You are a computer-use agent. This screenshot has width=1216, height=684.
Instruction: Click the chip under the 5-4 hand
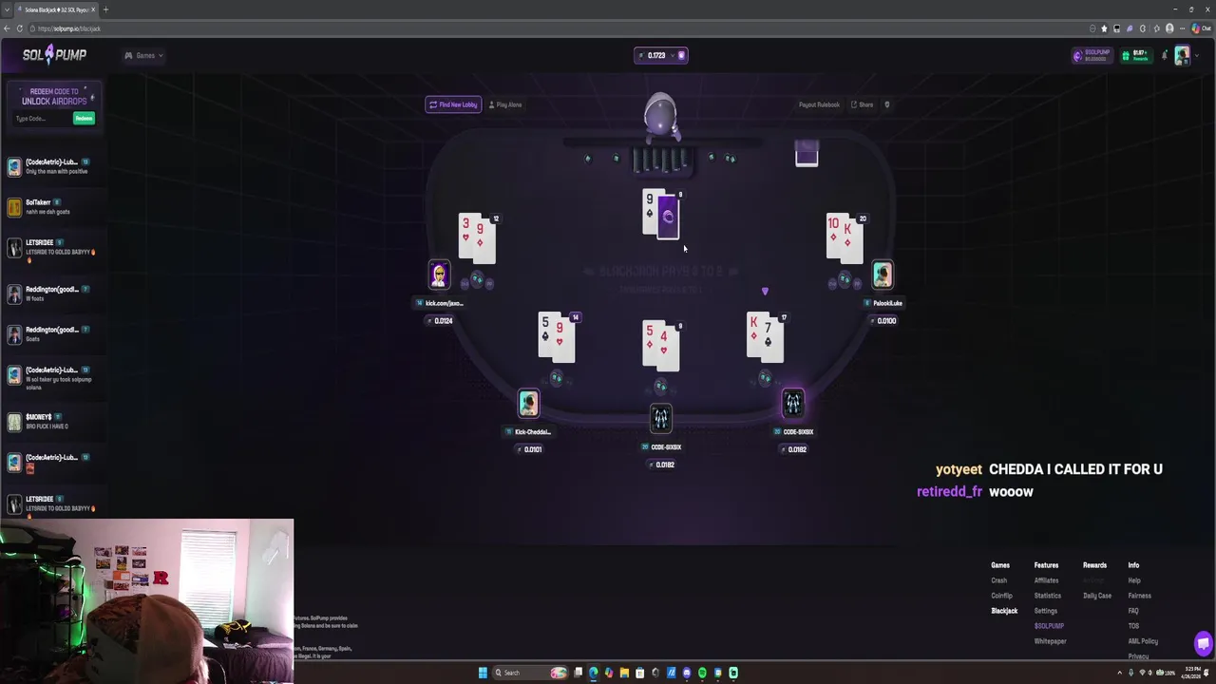click(x=661, y=386)
